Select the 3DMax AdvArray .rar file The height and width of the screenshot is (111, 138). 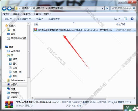[85, 30]
